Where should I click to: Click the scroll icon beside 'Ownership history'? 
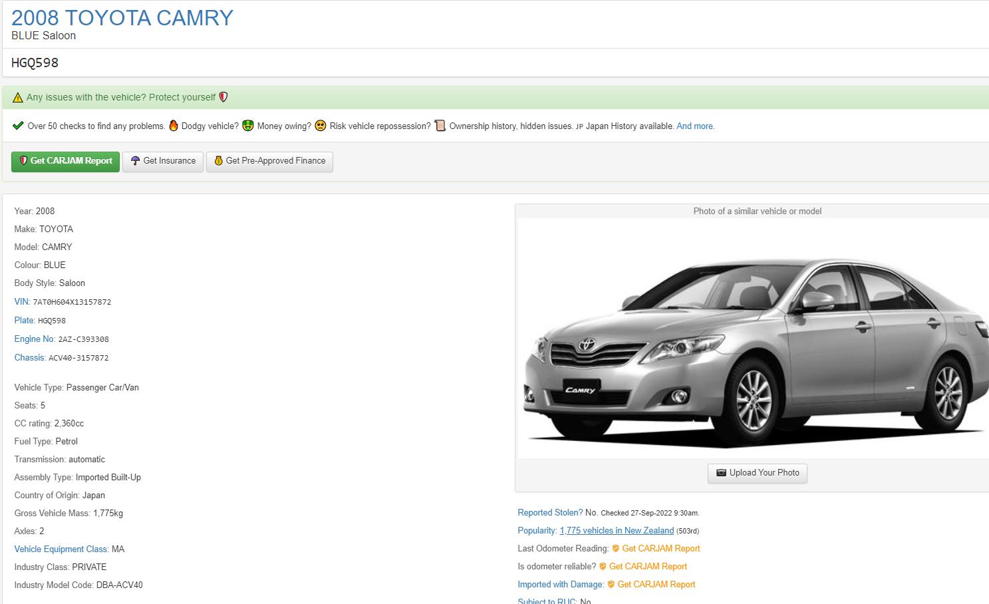440,126
